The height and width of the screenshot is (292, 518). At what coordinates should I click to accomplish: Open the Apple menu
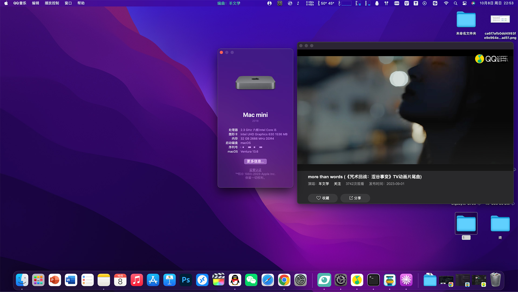pos(6,3)
